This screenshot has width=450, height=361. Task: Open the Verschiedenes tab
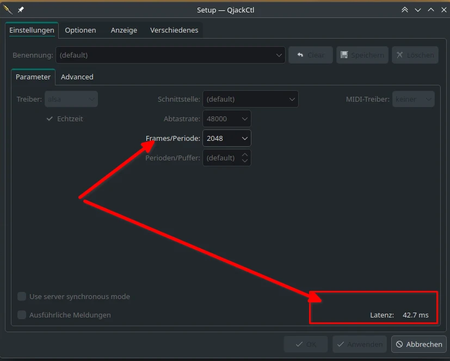coord(174,30)
